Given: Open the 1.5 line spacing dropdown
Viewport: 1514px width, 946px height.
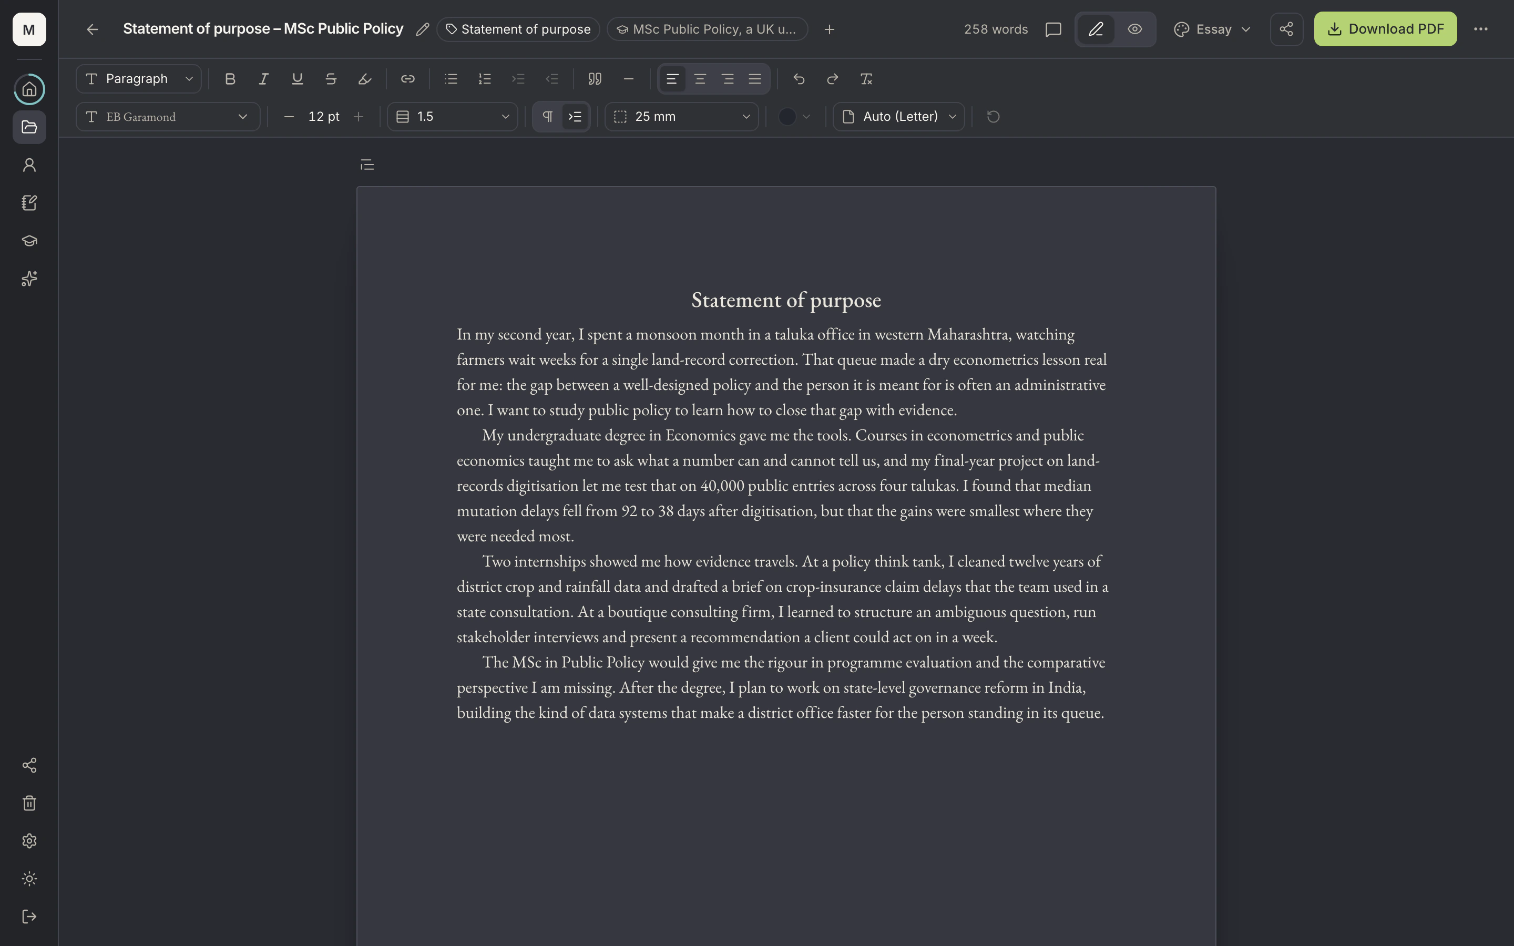Looking at the screenshot, I should click(x=452, y=117).
